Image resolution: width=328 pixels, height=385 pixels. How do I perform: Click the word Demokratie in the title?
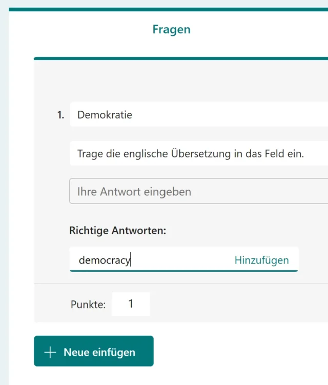click(x=105, y=115)
